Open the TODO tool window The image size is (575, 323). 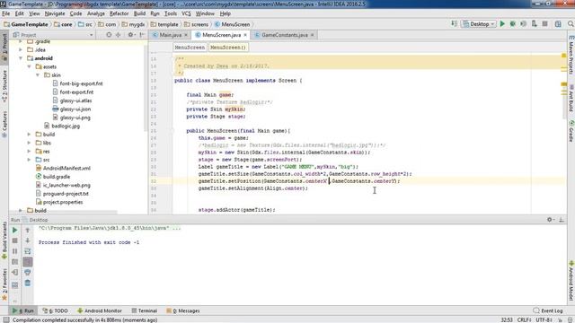[x=56, y=310]
